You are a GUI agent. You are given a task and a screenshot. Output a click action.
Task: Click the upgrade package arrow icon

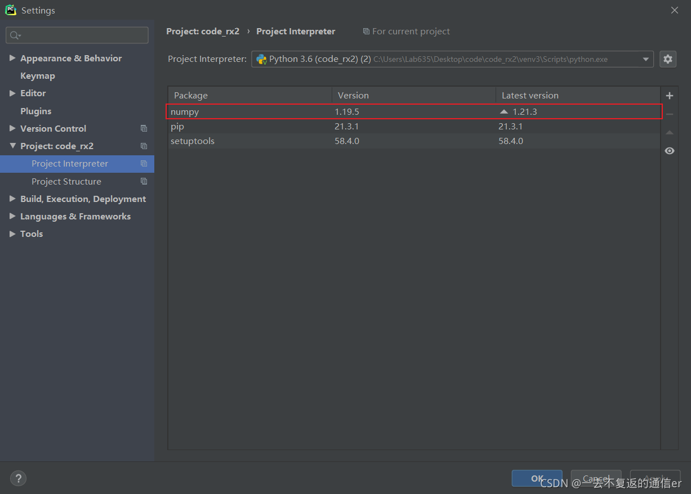click(x=669, y=133)
